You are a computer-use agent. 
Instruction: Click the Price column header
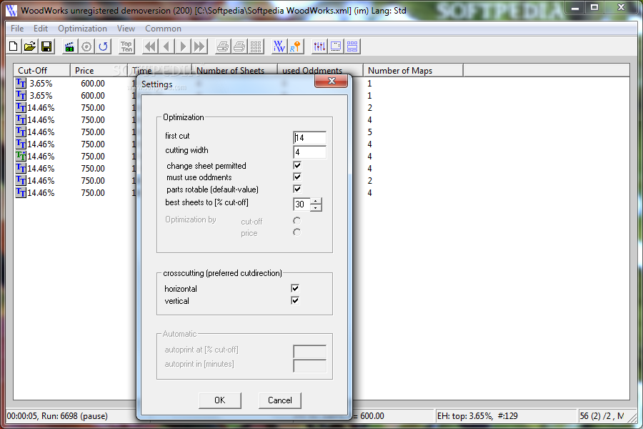99,70
